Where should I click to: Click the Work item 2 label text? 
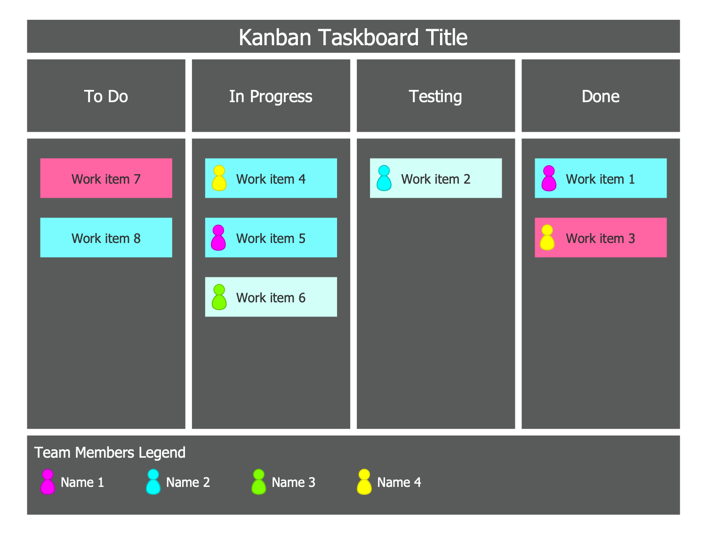coord(435,179)
